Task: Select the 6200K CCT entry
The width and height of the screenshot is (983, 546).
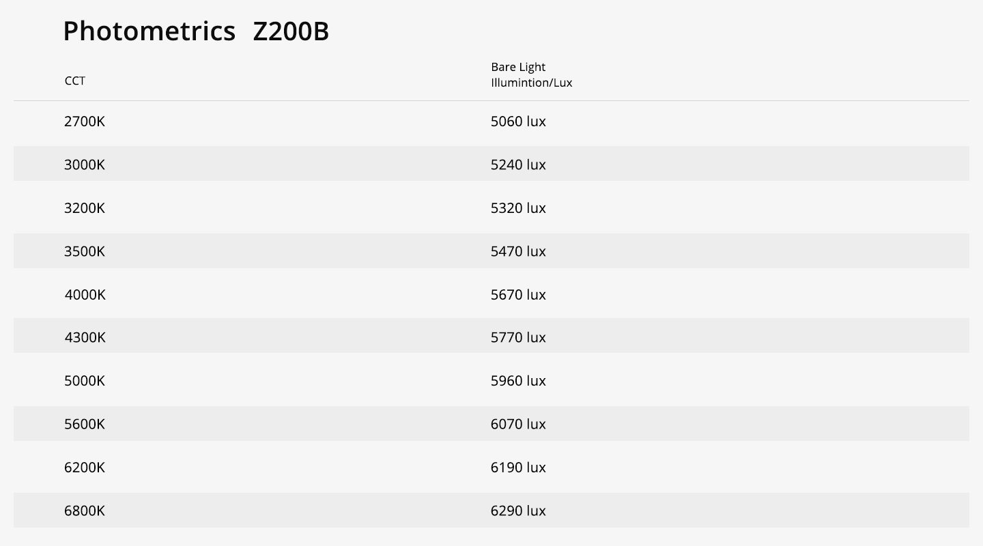Action: 85,468
